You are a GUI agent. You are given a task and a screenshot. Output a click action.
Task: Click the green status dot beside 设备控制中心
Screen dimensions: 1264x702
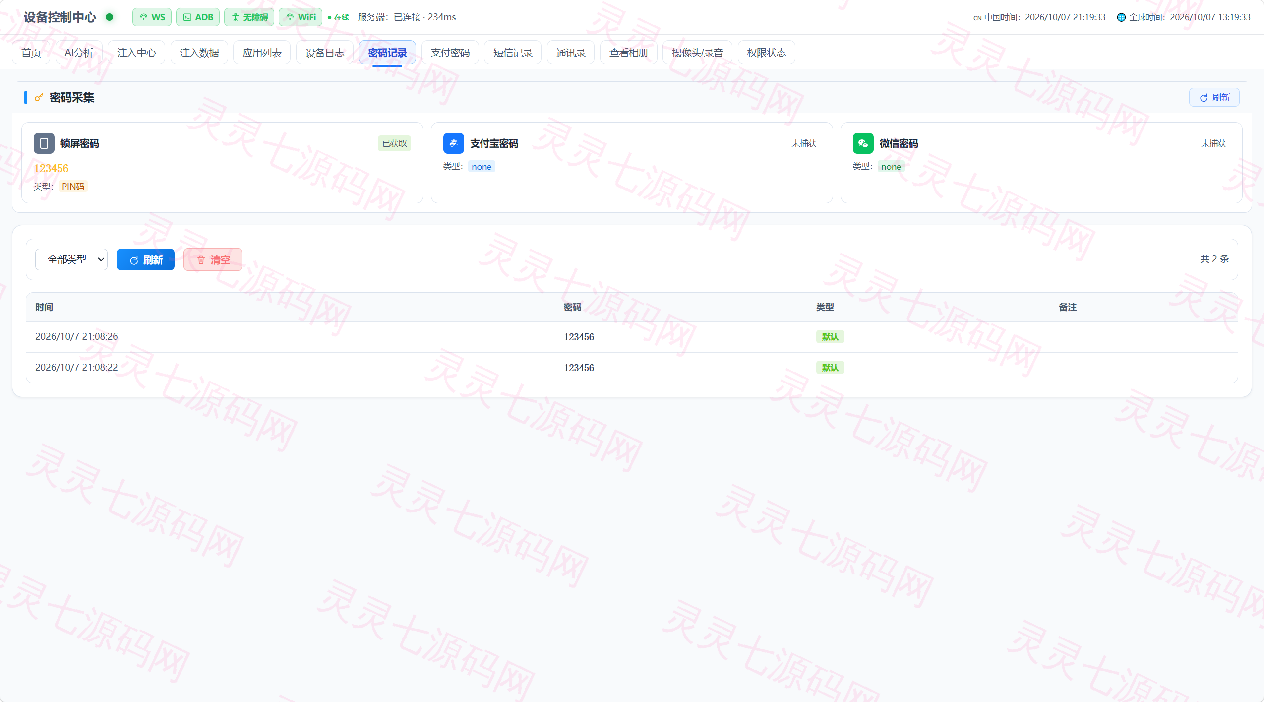click(110, 17)
